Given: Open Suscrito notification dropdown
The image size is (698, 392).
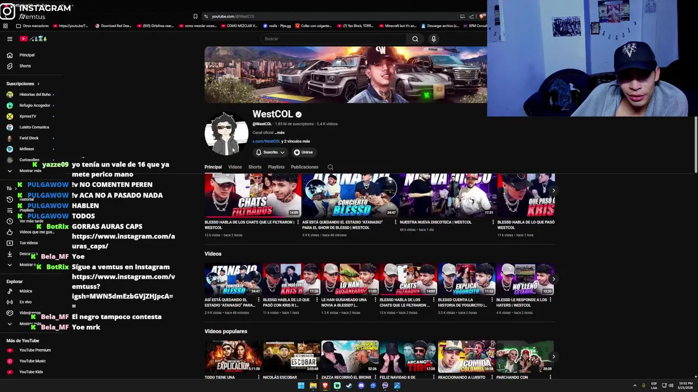Looking at the screenshot, I should [270, 152].
